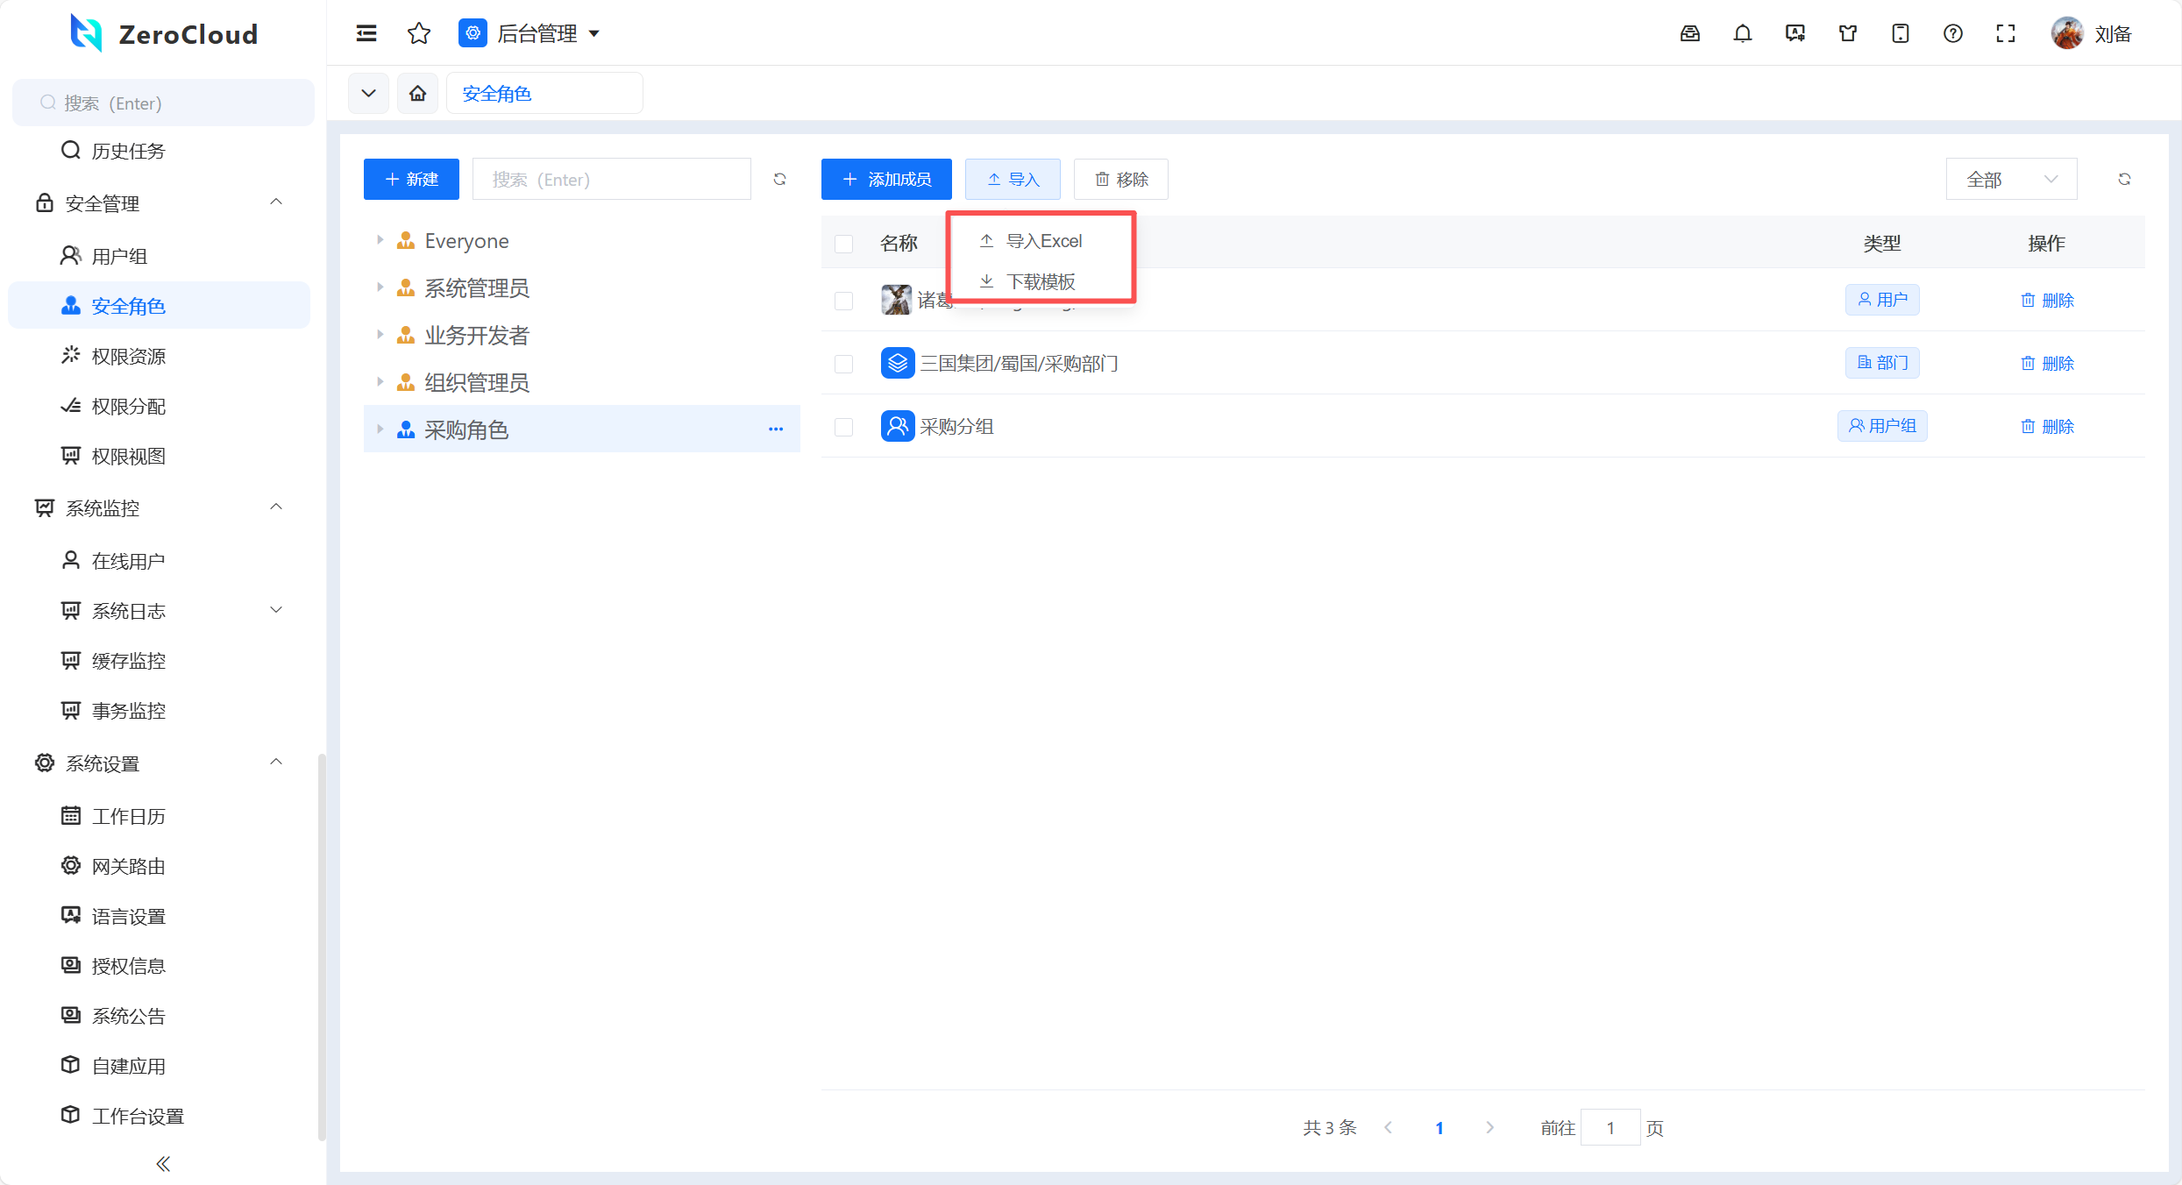Expand the Everyone role tree node
The height and width of the screenshot is (1185, 2182).
(380, 240)
